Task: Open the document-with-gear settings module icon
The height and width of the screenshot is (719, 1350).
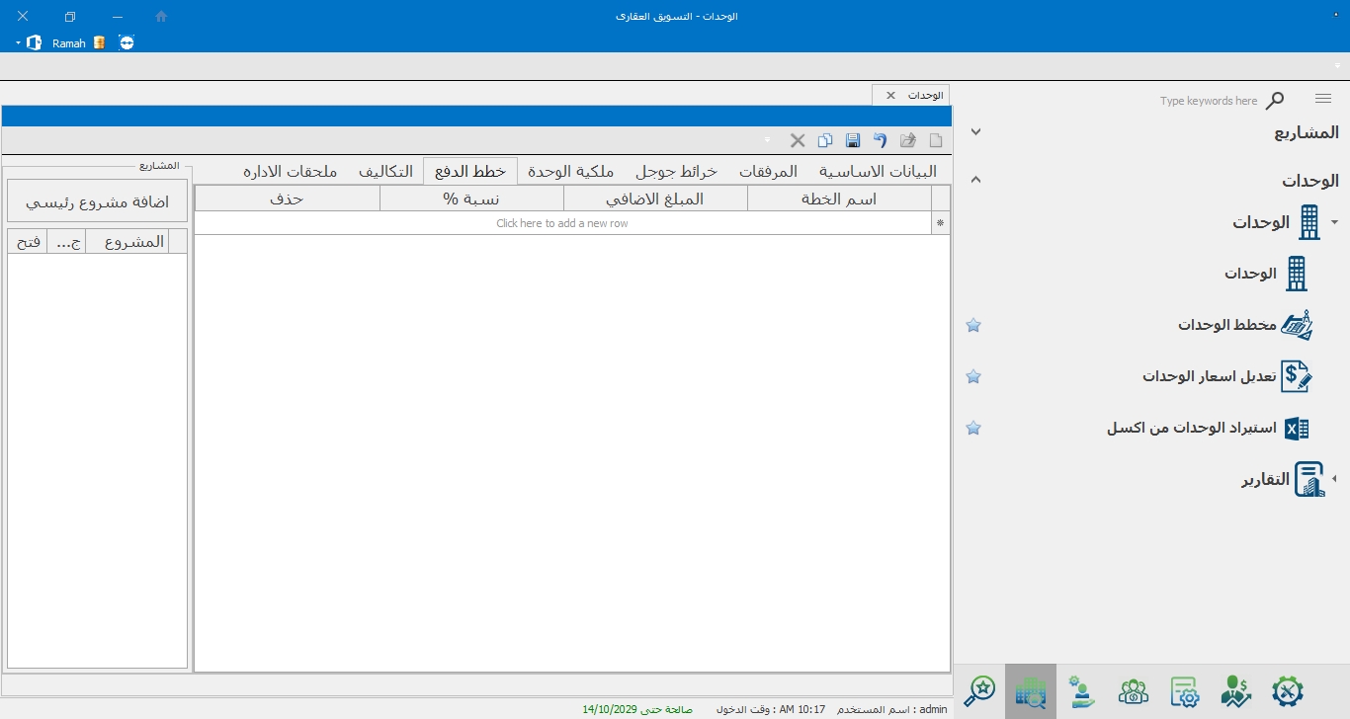Action: tap(1184, 691)
